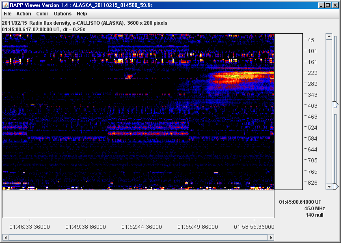341x243 pixels.
Task: Open the File menu
Action: pyautogui.click(x=8, y=14)
